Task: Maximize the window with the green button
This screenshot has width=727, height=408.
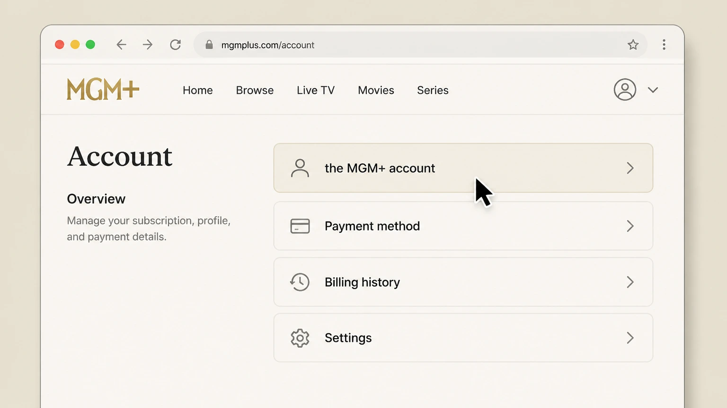Action: click(x=90, y=45)
